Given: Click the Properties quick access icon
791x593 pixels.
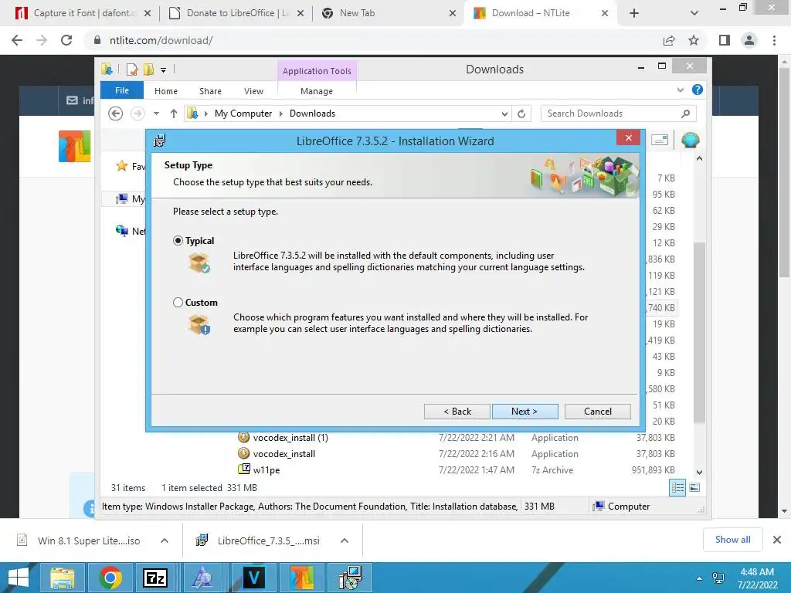Looking at the screenshot, I should pyautogui.click(x=132, y=69).
